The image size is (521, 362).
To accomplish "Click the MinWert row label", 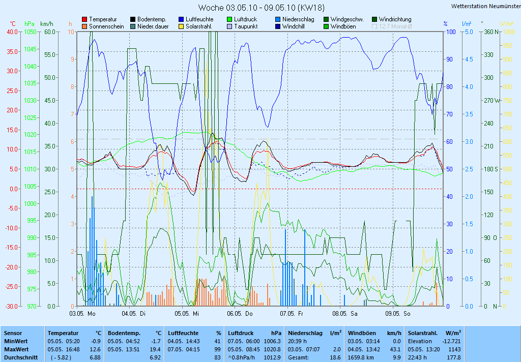I will pyautogui.click(x=16, y=342).
